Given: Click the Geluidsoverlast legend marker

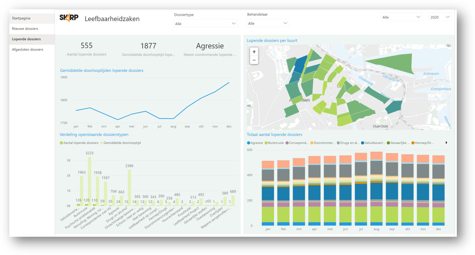Looking at the screenshot, I should click(363, 143).
